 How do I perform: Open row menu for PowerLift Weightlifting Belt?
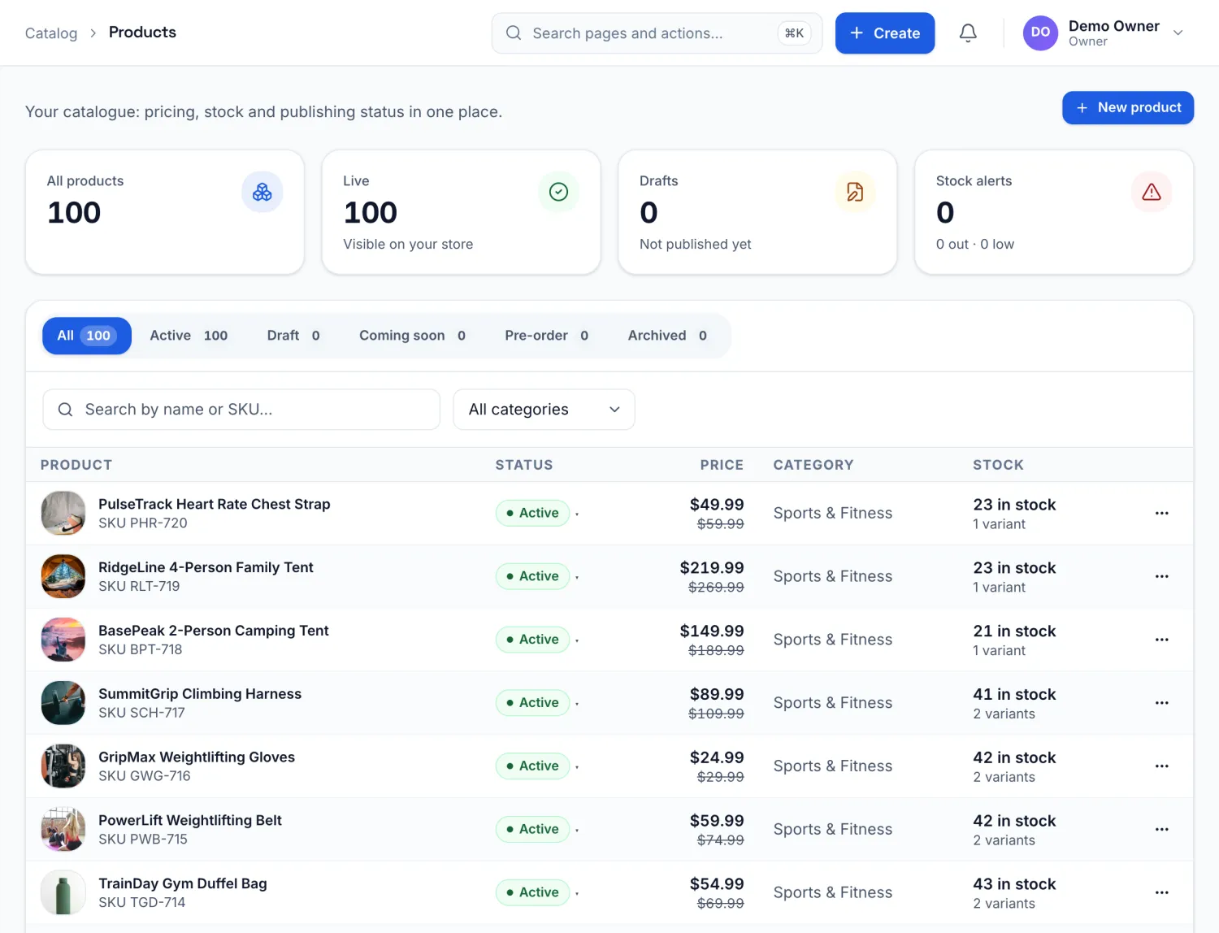click(1162, 830)
